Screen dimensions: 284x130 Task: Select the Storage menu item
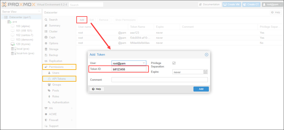coord(54,49)
